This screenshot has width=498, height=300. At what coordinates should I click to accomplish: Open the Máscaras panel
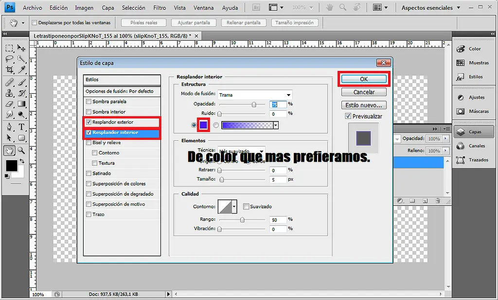tap(474, 111)
